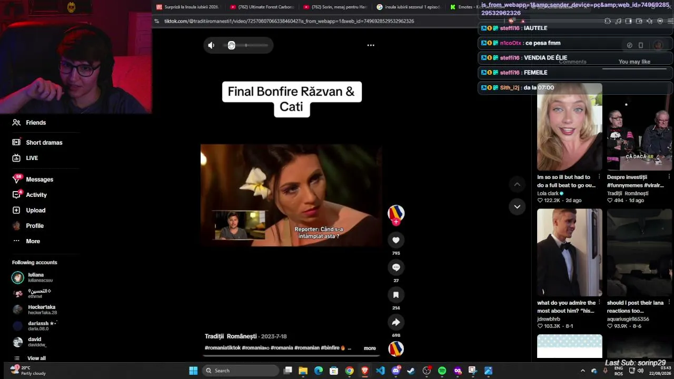The height and width of the screenshot is (379, 674).
Task: Open Spotify from the taskbar
Action: 442,371
